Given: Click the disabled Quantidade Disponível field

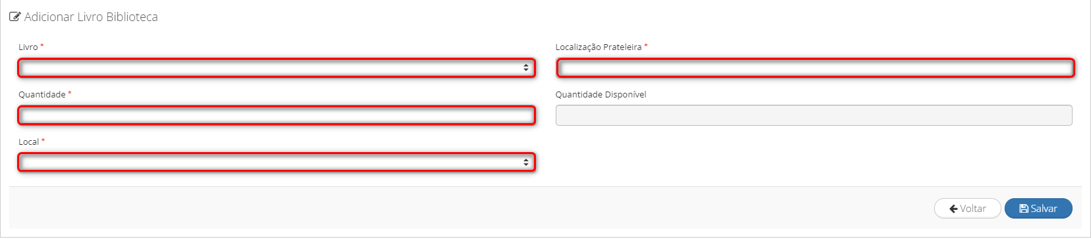Looking at the screenshot, I should point(814,115).
